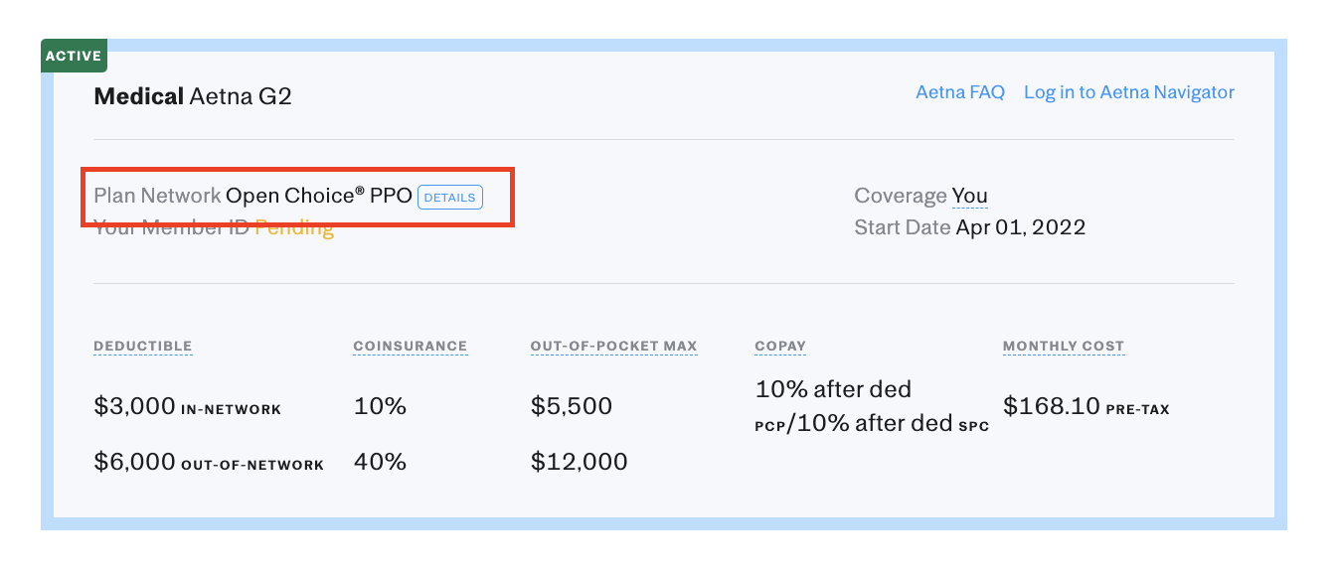Viewport: 1336px width, 570px height.
Task: Show the DEDUCTIBLE term definition
Action: tap(142, 347)
